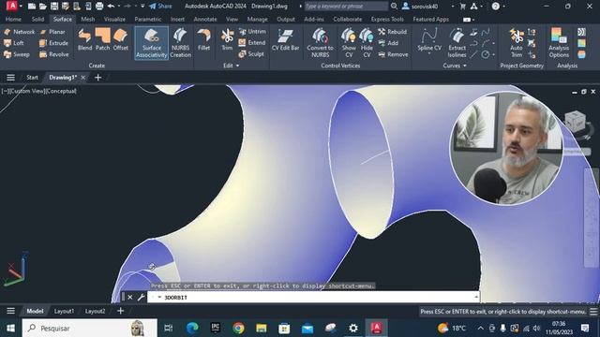Open Google Chrome from the taskbar
The width and height of the screenshot is (600, 337).
[238, 328]
